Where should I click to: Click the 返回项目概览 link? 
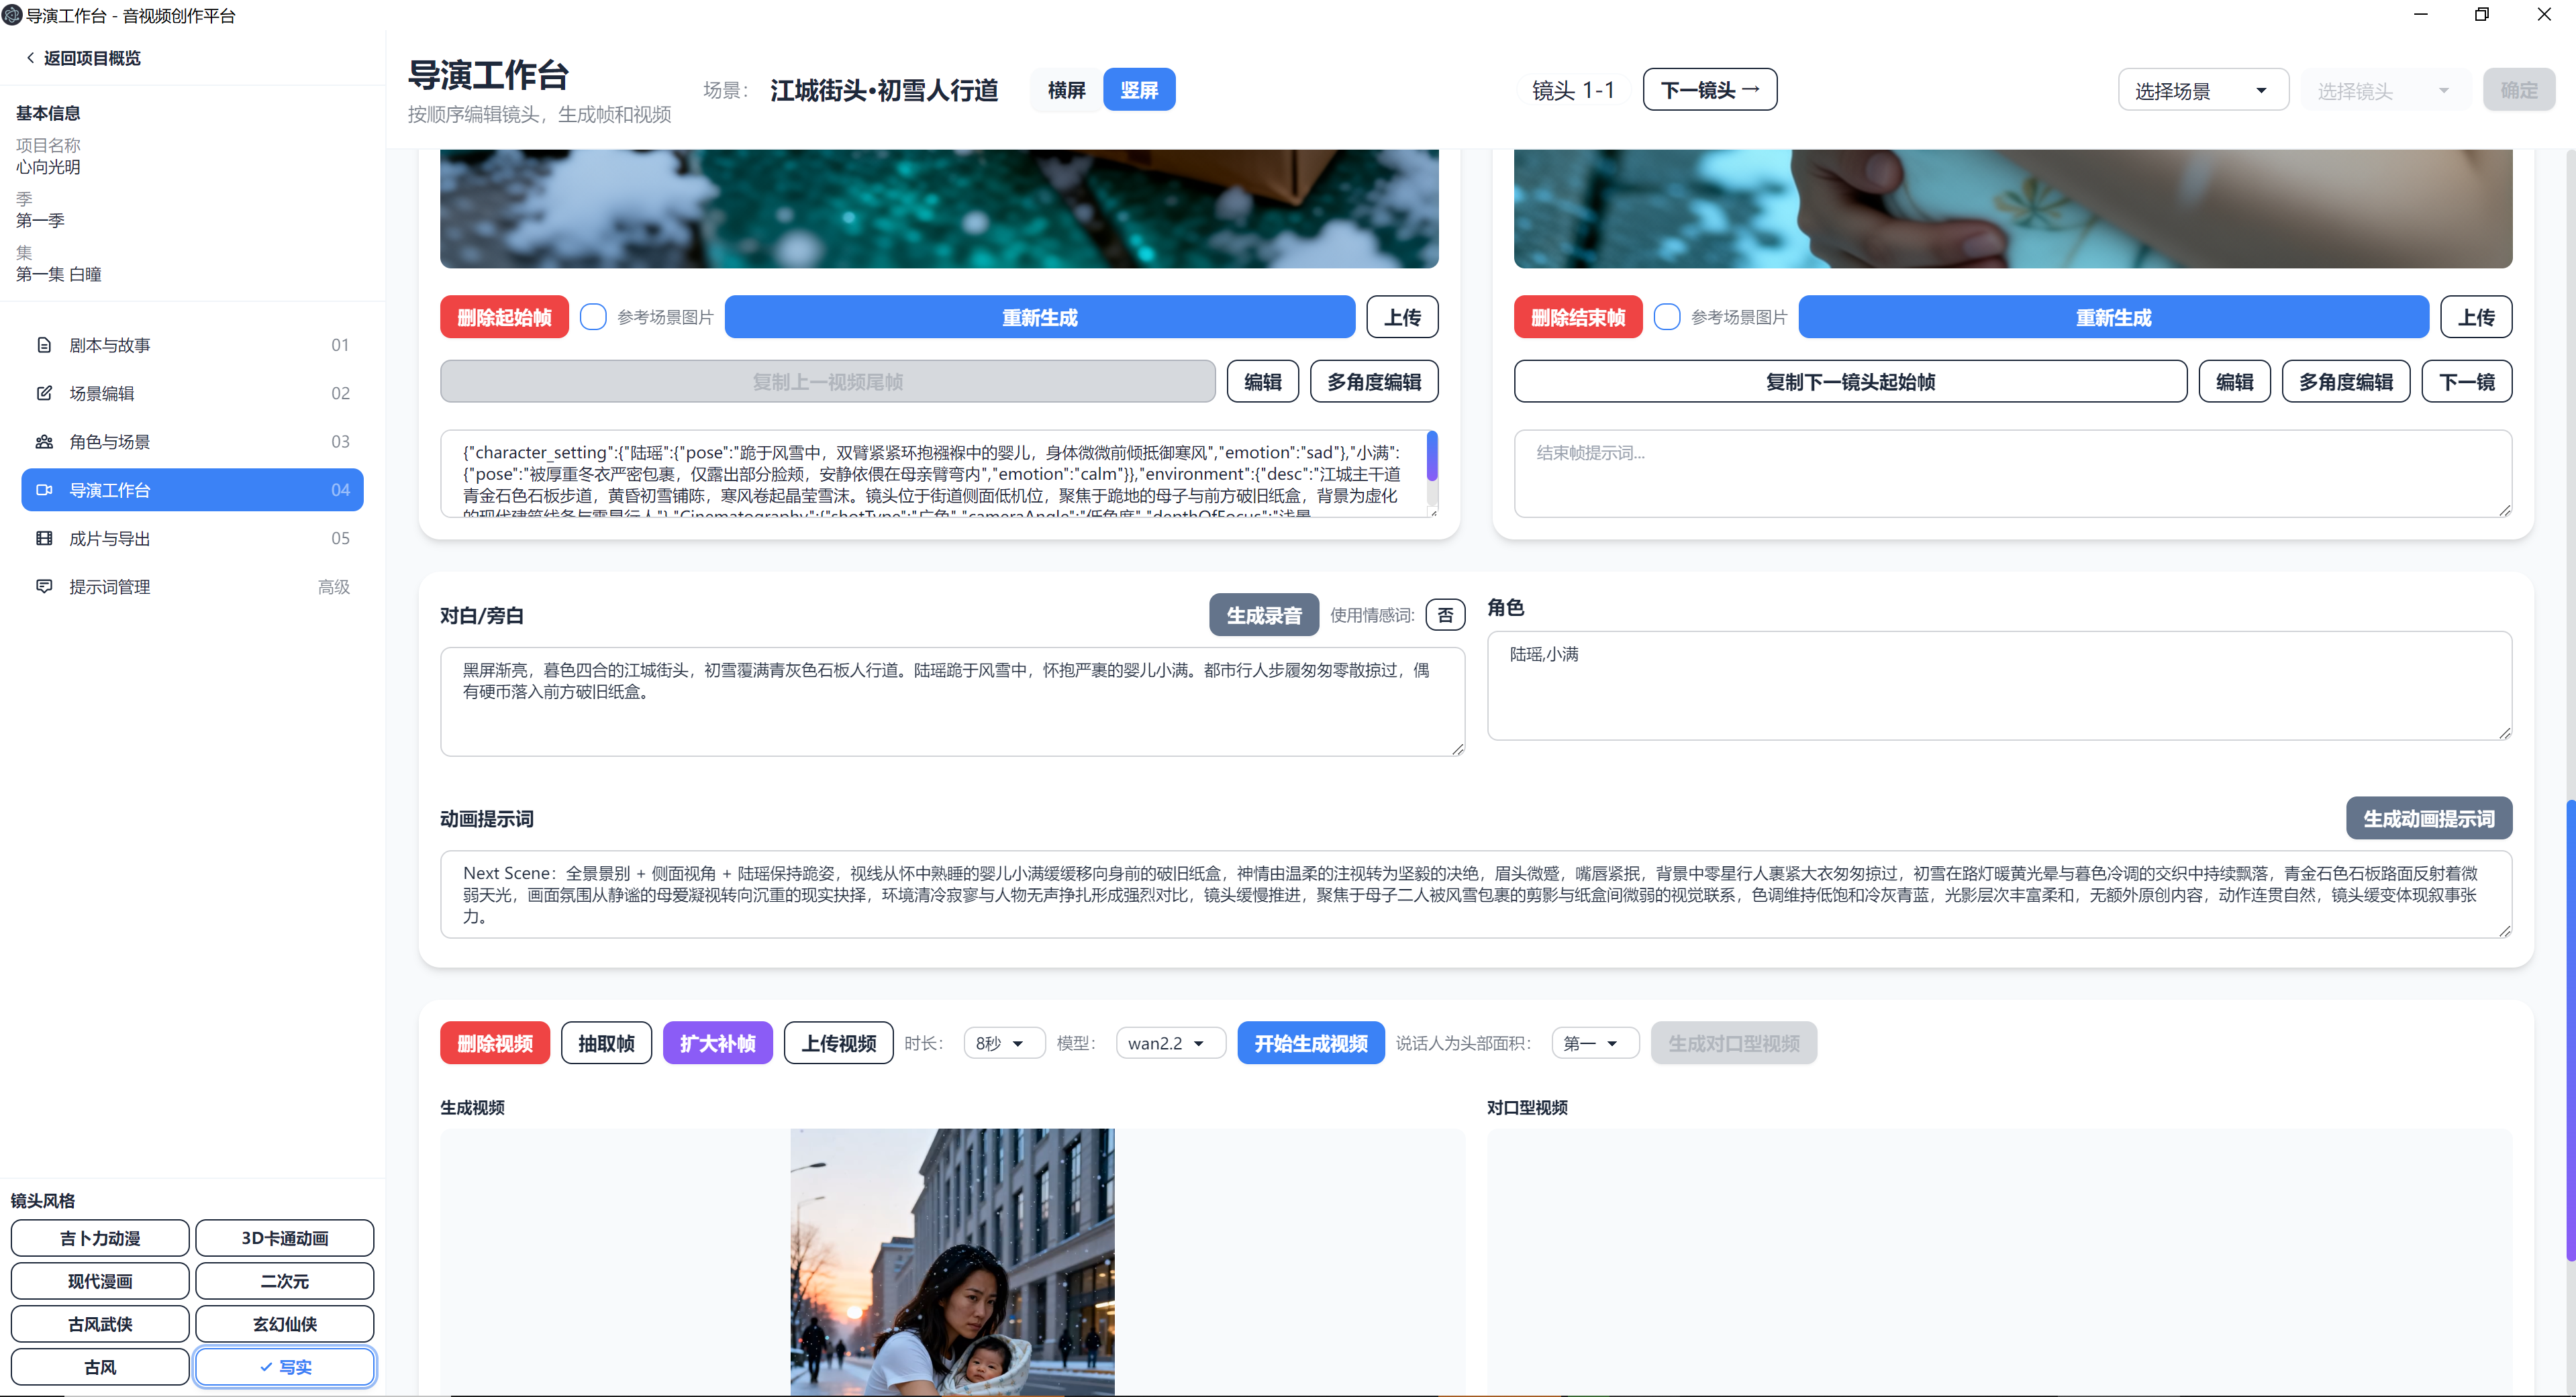coord(83,58)
